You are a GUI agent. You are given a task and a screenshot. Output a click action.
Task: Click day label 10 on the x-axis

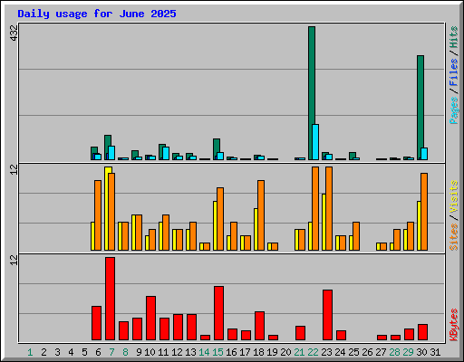pos(150,352)
